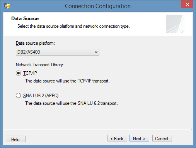Select the TCP/IP radio button
Image resolution: width=196 pixels, height=148 pixels.
tap(18, 73)
